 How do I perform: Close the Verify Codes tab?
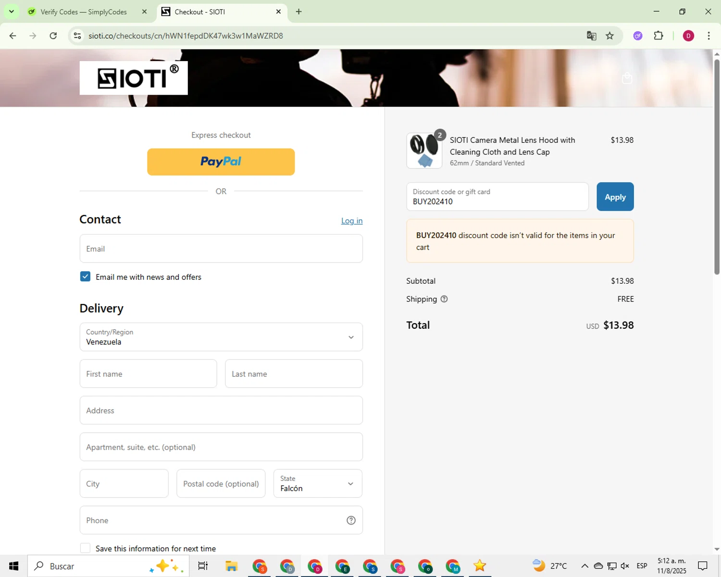[144, 12]
